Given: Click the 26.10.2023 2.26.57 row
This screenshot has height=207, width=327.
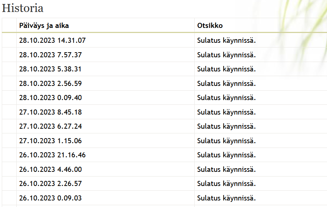Looking at the screenshot, I should [x=50, y=183].
